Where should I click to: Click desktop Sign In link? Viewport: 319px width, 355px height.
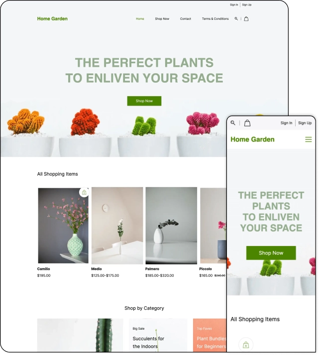tap(234, 5)
